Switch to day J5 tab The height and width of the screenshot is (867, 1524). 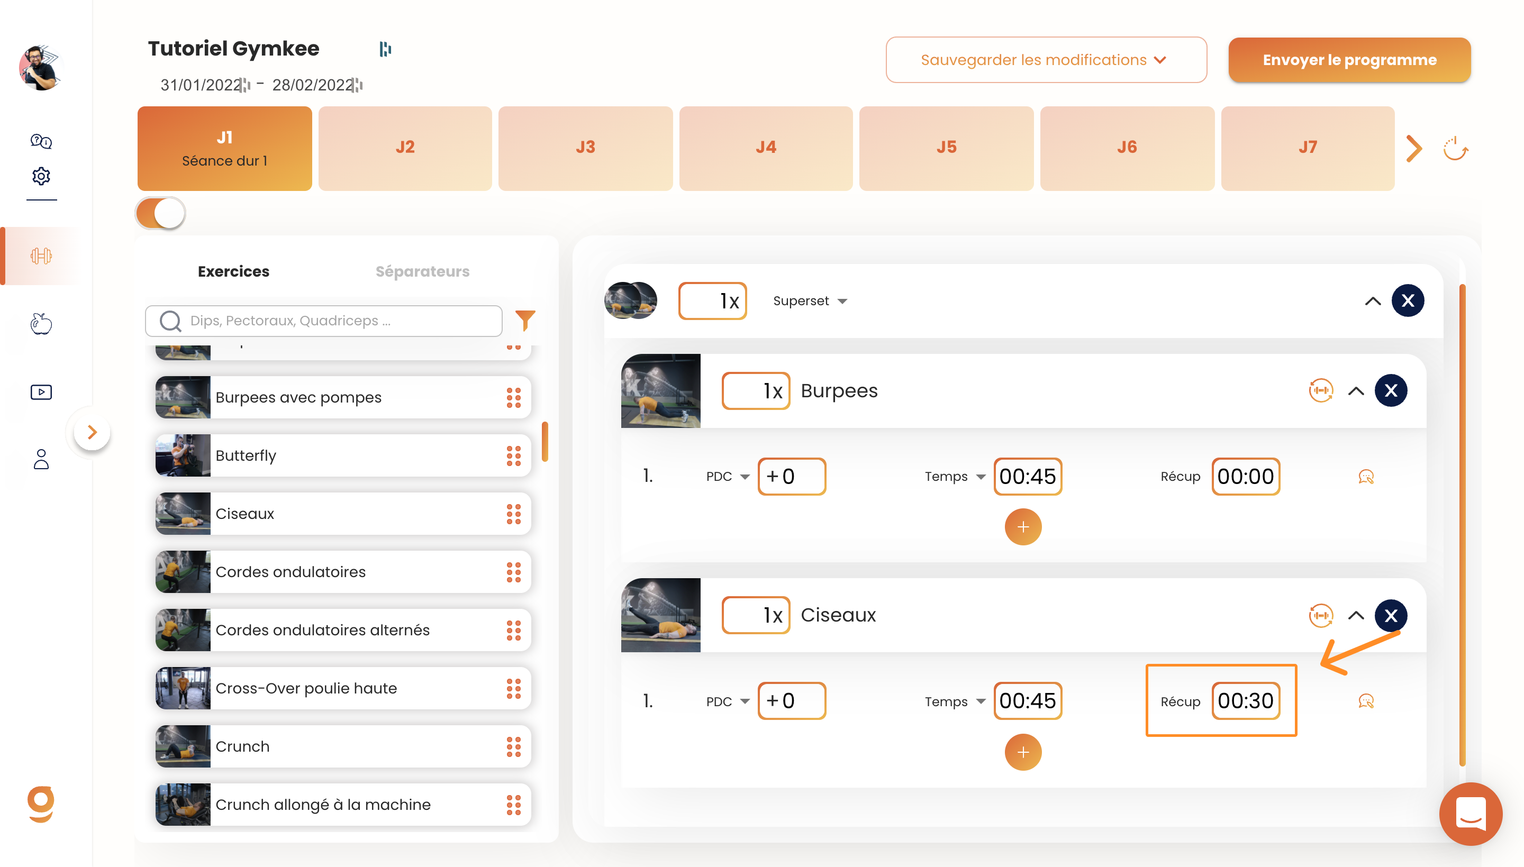point(946,148)
